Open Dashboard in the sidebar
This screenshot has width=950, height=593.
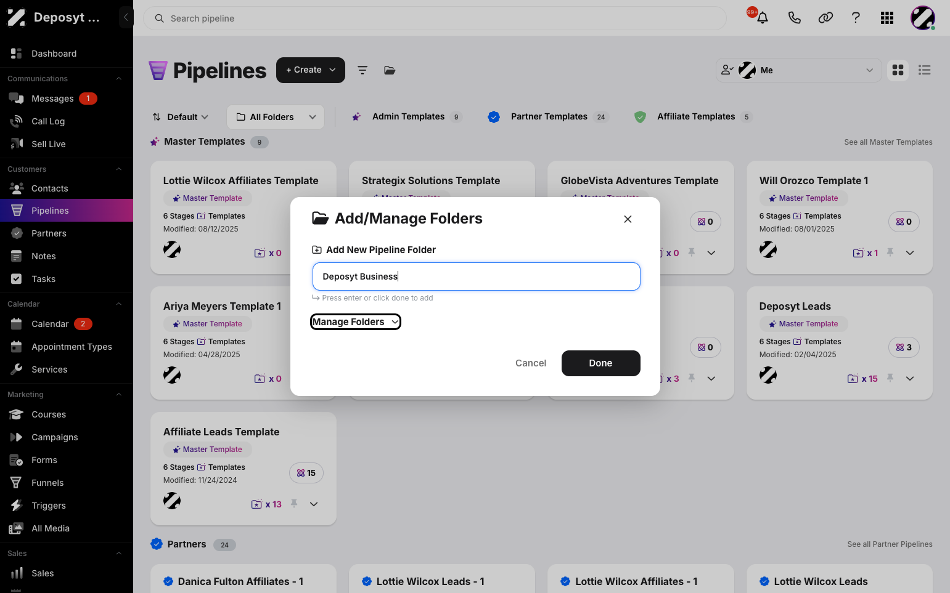(x=67, y=54)
